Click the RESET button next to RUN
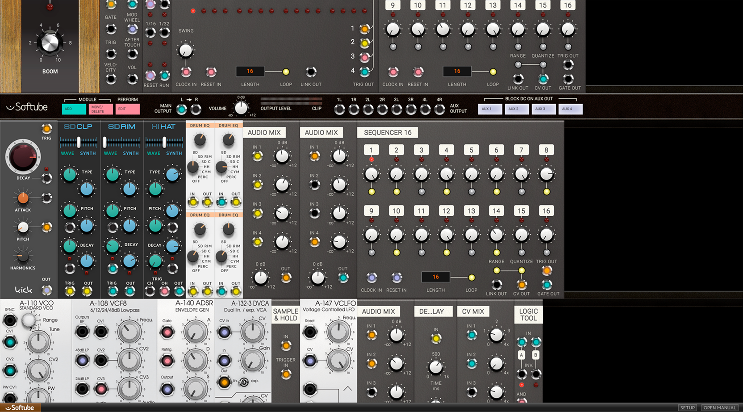The height and width of the screenshot is (412, 743). tap(150, 76)
